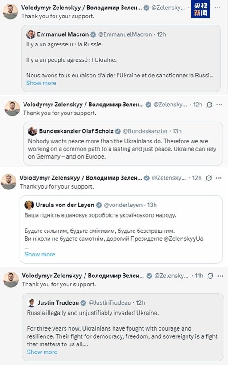Open Grok icon on Trudeau reply post
The image size is (228, 365).
[x=210, y=276]
